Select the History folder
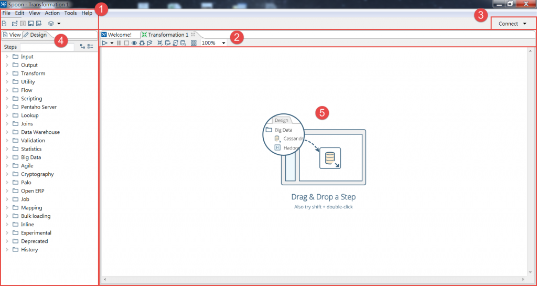This screenshot has width=537, height=286. (25, 250)
